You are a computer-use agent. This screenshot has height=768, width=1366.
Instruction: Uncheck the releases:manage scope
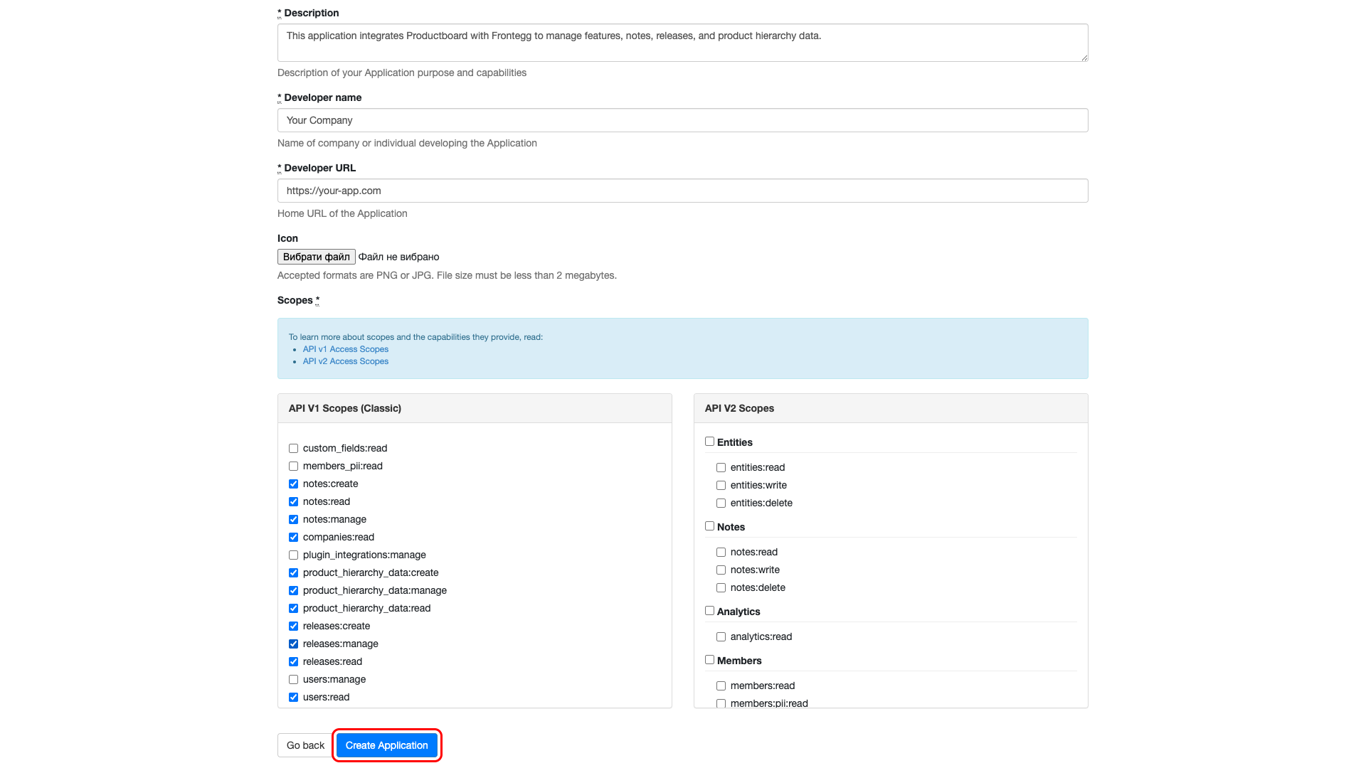coord(293,644)
